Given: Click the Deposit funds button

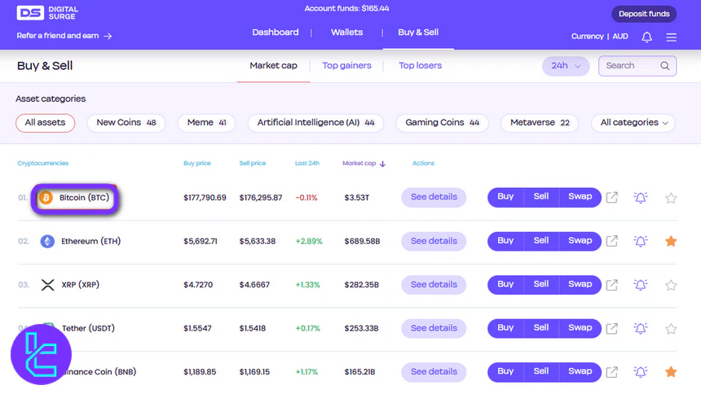Looking at the screenshot, I should coord(644,14).
